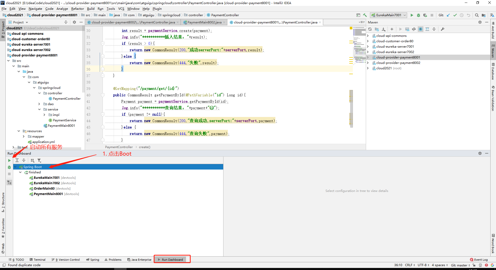Open Project panel gear options
The image size is (496, 270).
(74, 22)
